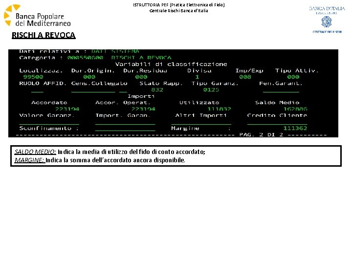Click the Accordato amount 223194

(x=67, y=109)
